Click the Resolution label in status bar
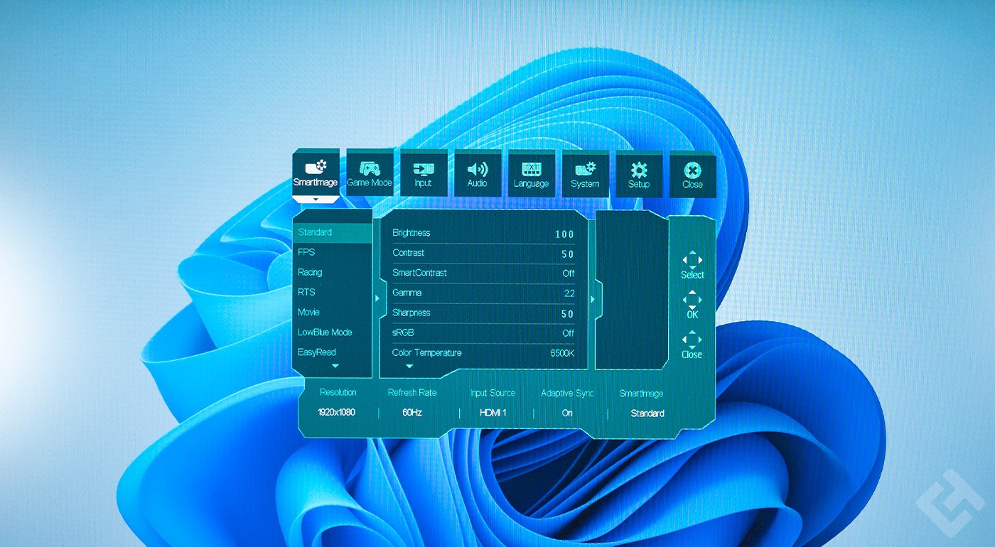The image size is (995, 547). tap(338, 392)
